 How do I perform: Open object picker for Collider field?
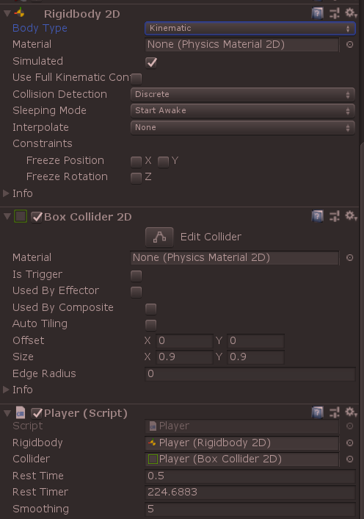click(x=350, y=459)
